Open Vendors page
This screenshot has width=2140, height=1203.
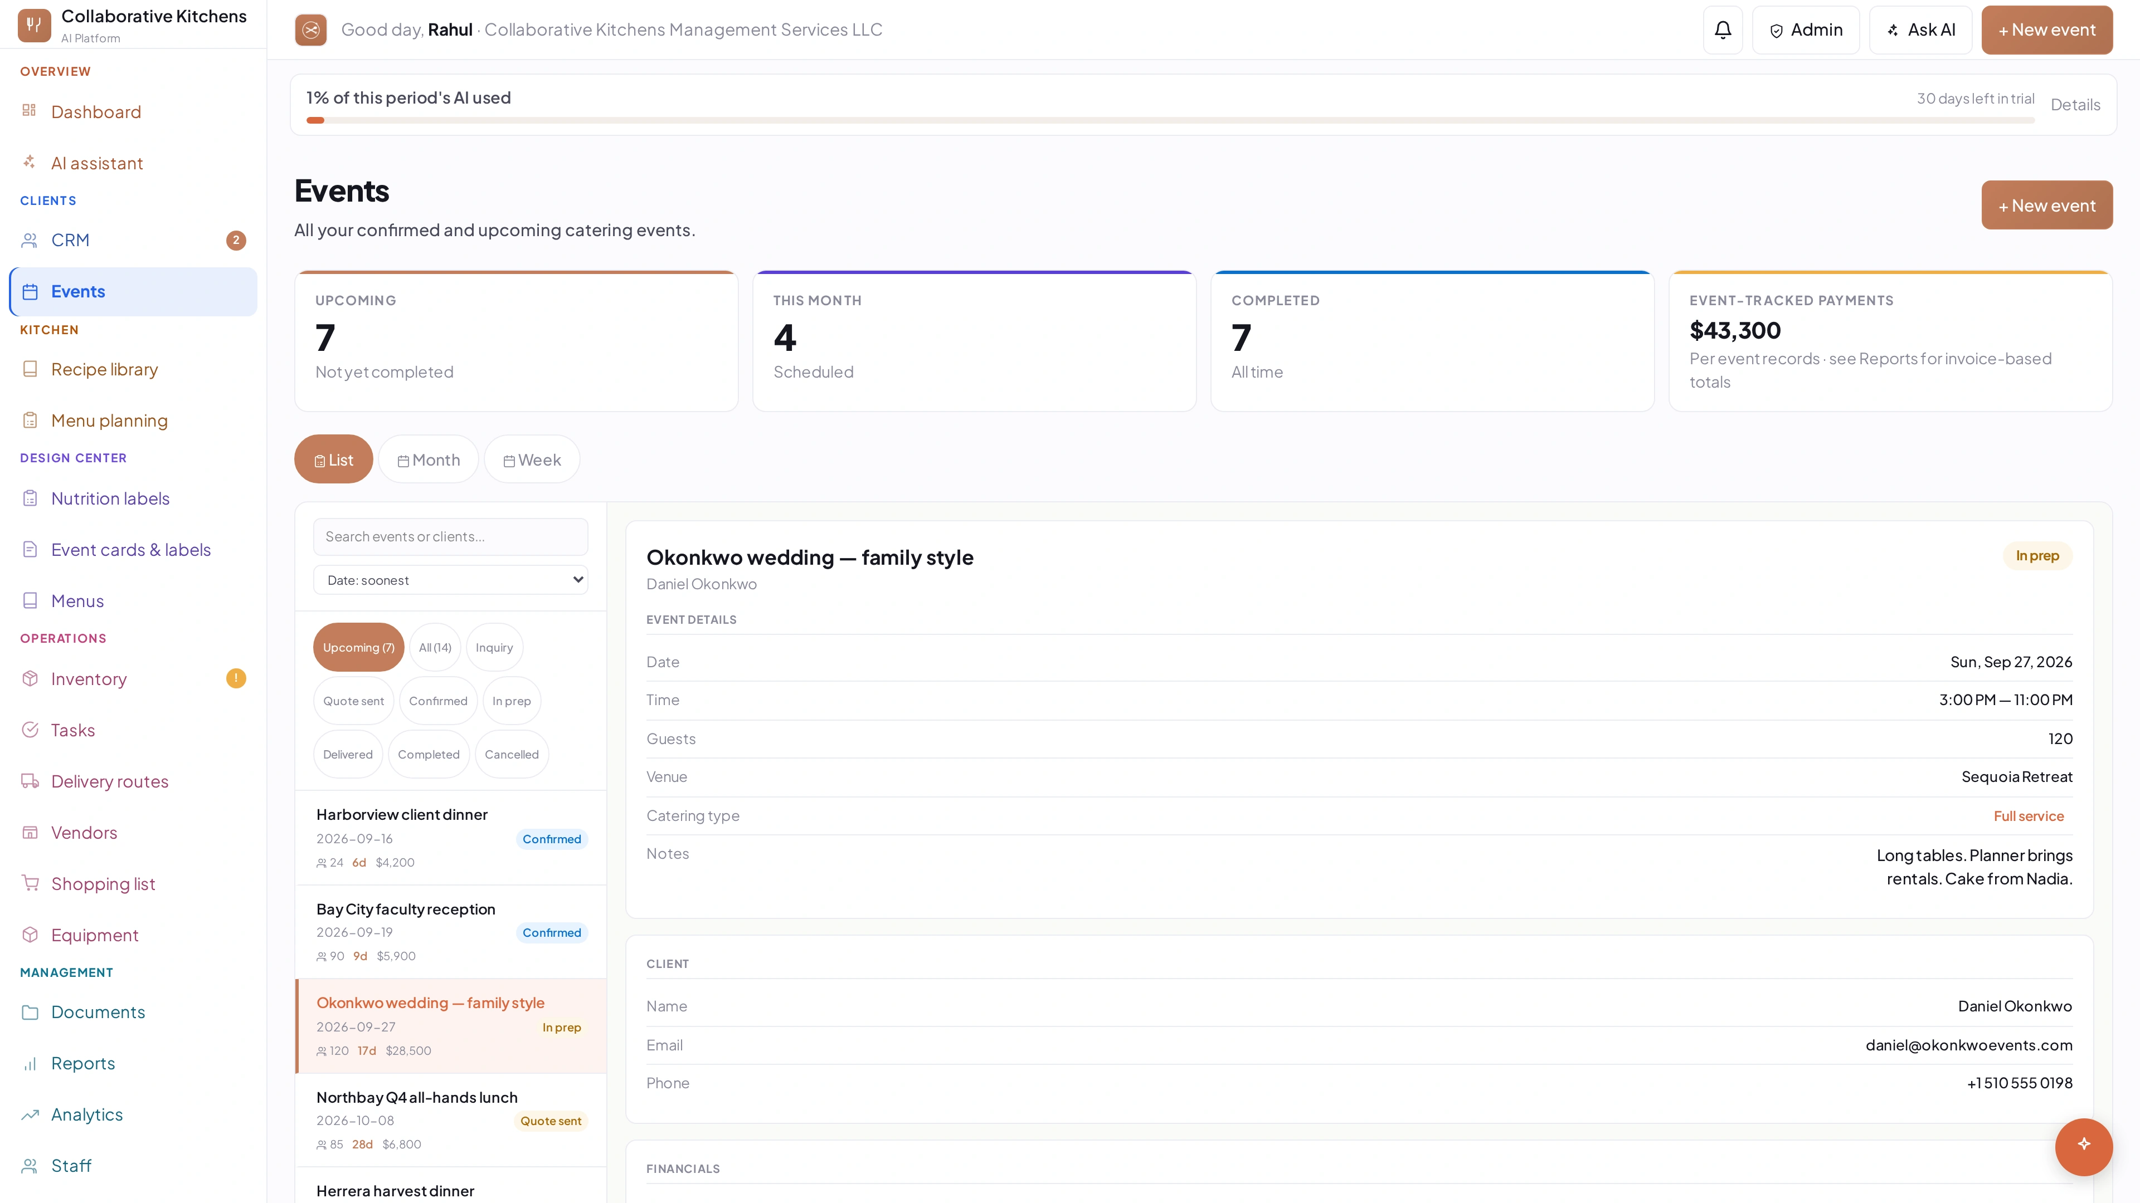pos(133,833)
